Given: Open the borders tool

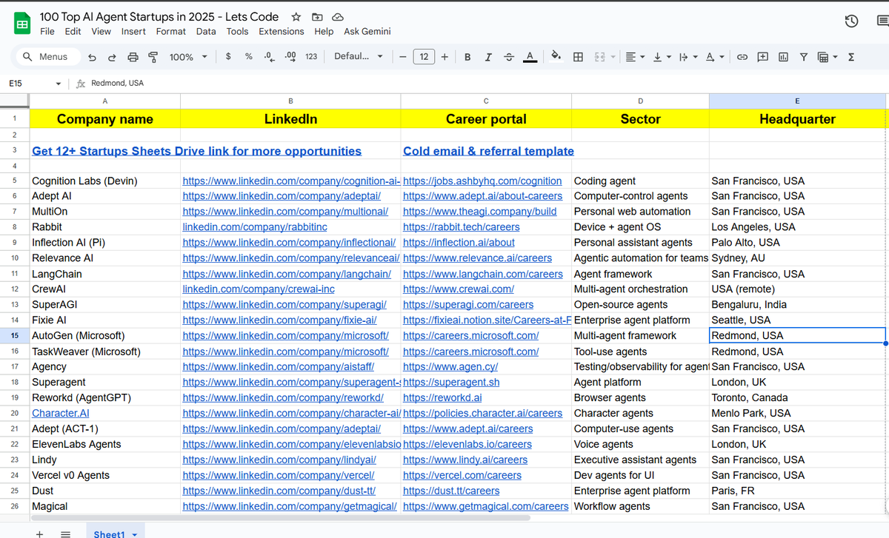Looking at the screenshot, I should (579, 57).
